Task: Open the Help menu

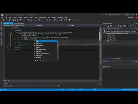Action: pos(66,17)
